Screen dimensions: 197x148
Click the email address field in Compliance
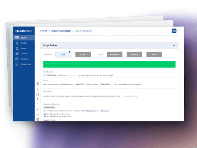[131, 96]
